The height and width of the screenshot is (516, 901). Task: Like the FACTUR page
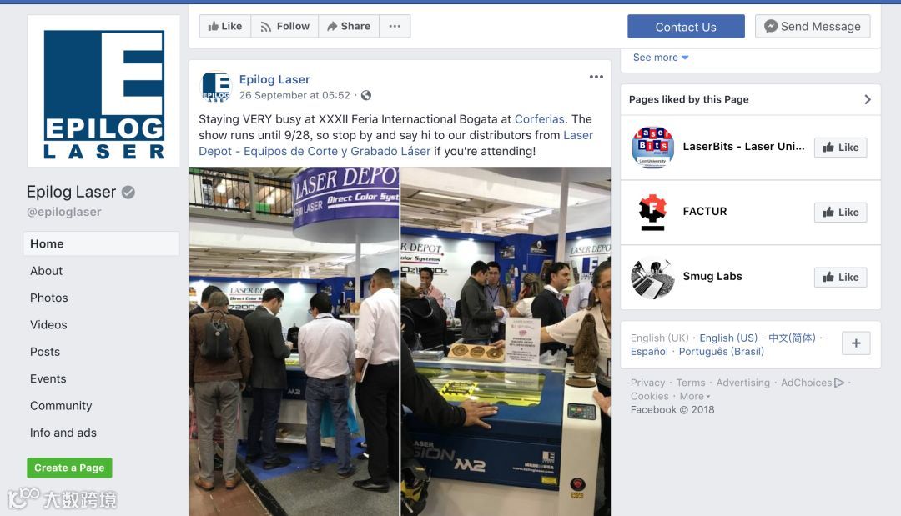[x=840, y=213]
